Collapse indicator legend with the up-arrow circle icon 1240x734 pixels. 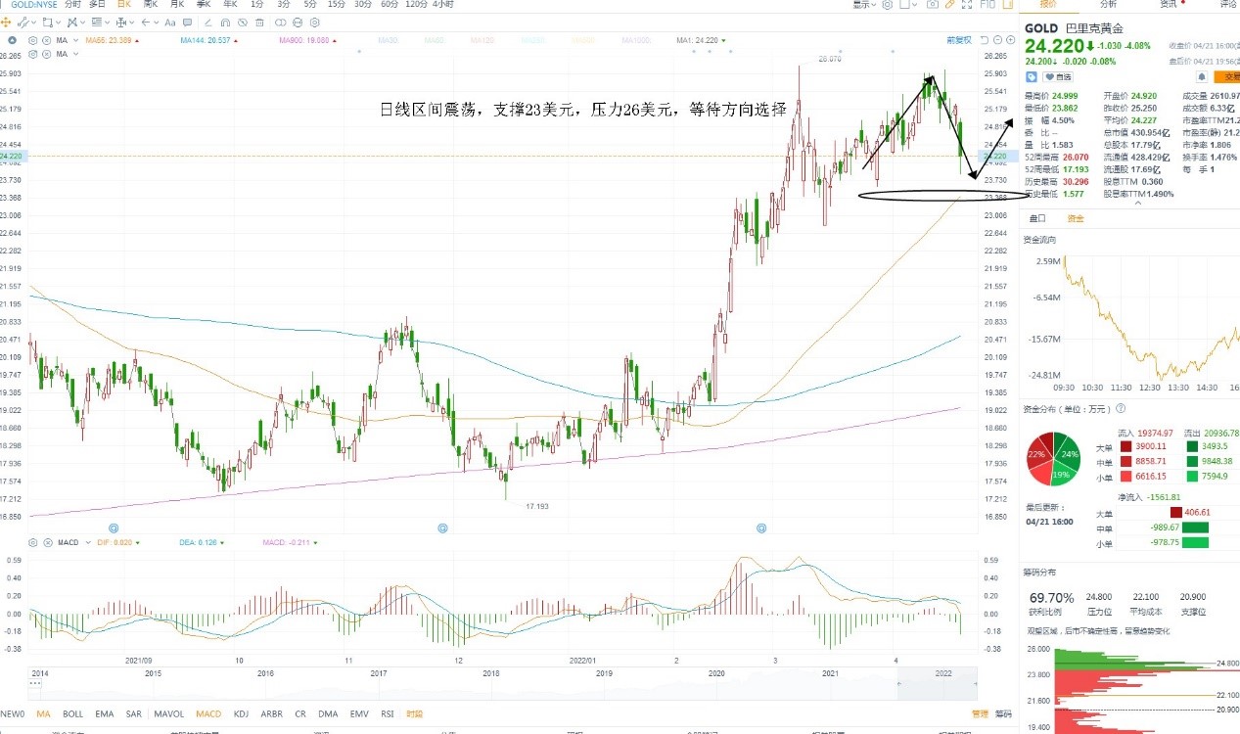[x=12, y=40]
